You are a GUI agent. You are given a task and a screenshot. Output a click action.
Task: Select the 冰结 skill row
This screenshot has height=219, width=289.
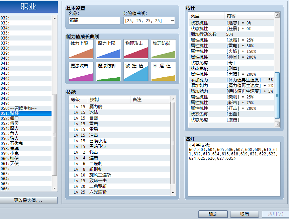[119, 113]
